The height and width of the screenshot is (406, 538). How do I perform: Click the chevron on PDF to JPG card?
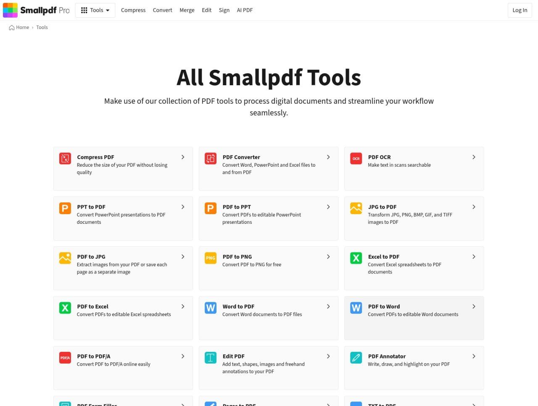point(183,257)
